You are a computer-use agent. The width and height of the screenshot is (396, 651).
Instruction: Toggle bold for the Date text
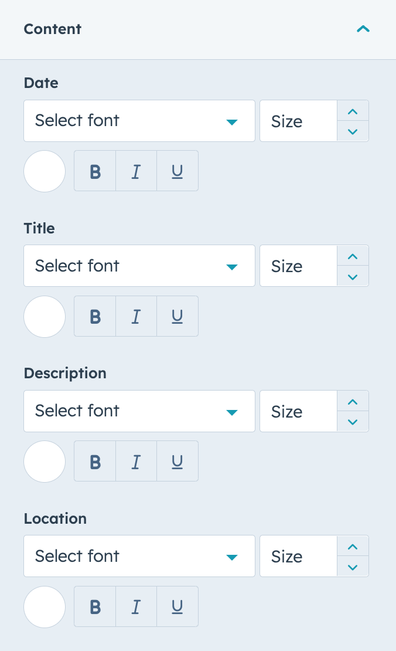pyautogui.click(x=95, y=171)
